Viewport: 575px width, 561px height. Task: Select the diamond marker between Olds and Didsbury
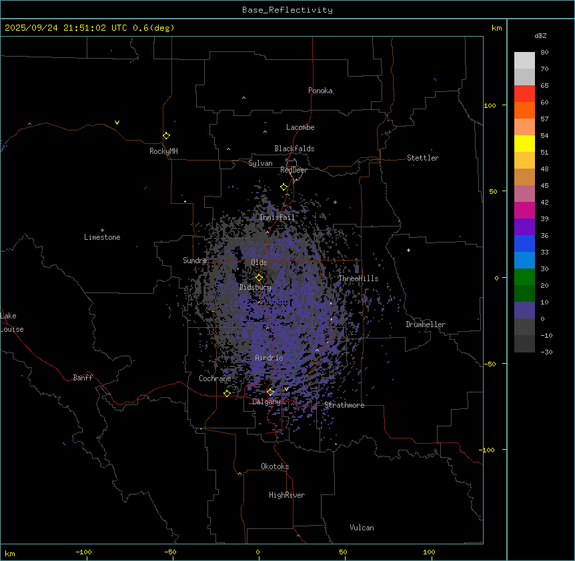click(x=259, y=277)
